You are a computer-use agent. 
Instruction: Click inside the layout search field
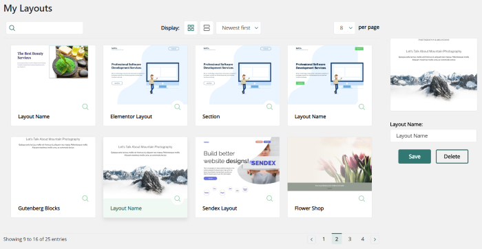(x=45, y=28)
